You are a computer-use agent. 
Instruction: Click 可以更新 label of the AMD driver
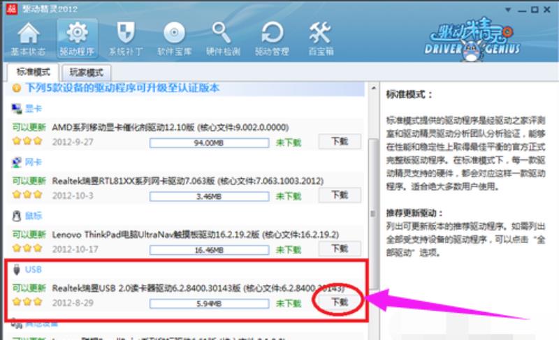pos(29,127)
